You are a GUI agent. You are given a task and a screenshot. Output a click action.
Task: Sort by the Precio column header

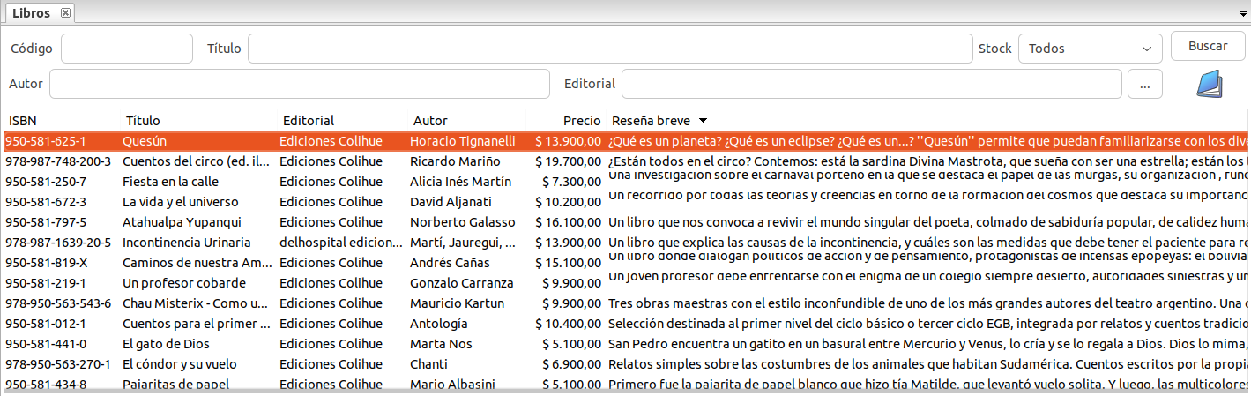(581, 120)
